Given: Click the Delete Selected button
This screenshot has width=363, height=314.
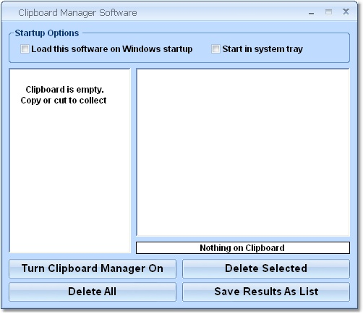Looking at the screenshot, I should coord(266,268).
